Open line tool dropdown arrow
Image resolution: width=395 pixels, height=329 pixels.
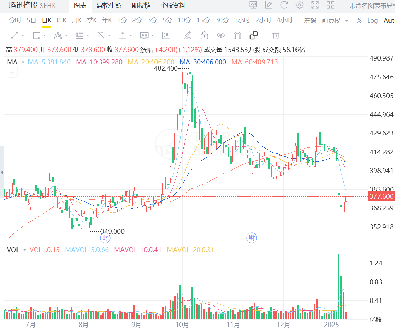point(23,35)
